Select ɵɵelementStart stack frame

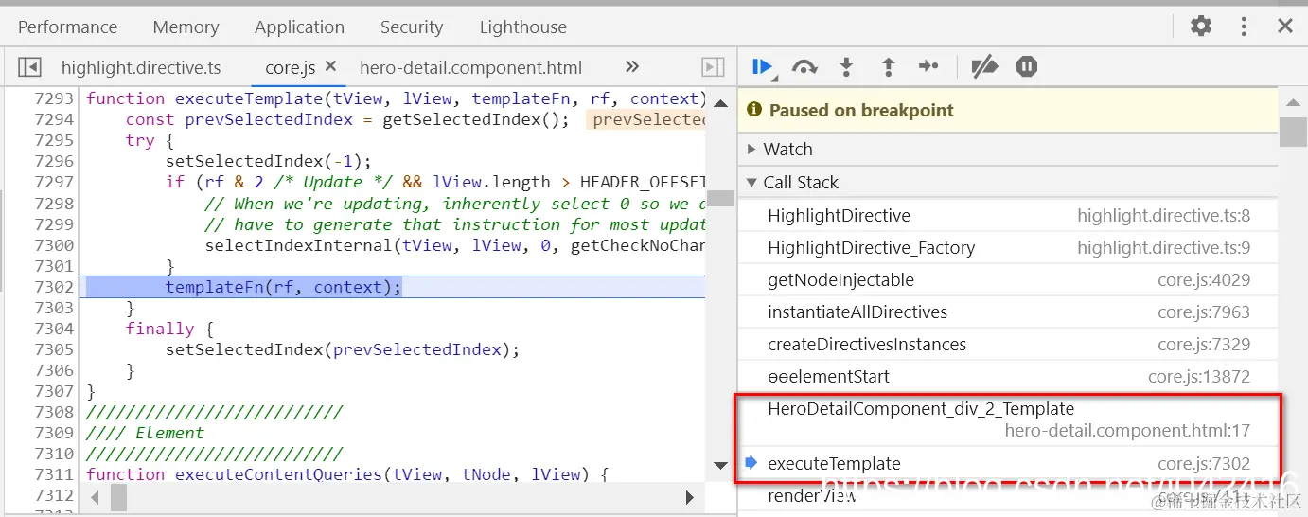click(x=1008, y=377)
